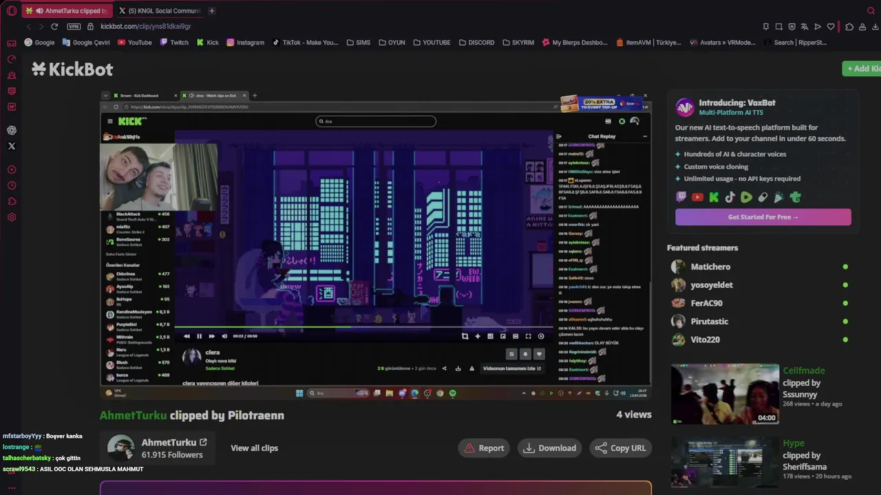This screenshot has width=881, height=495.
Task: Expand the OYUN bookmark folder
Action: (x=392, y=42)
